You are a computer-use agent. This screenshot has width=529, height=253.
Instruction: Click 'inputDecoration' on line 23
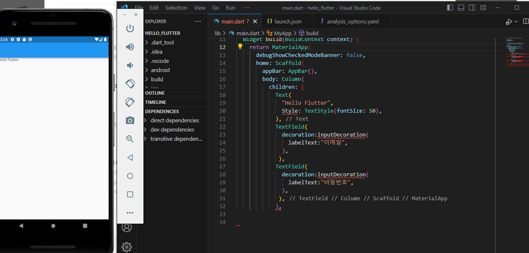[341, 135]
